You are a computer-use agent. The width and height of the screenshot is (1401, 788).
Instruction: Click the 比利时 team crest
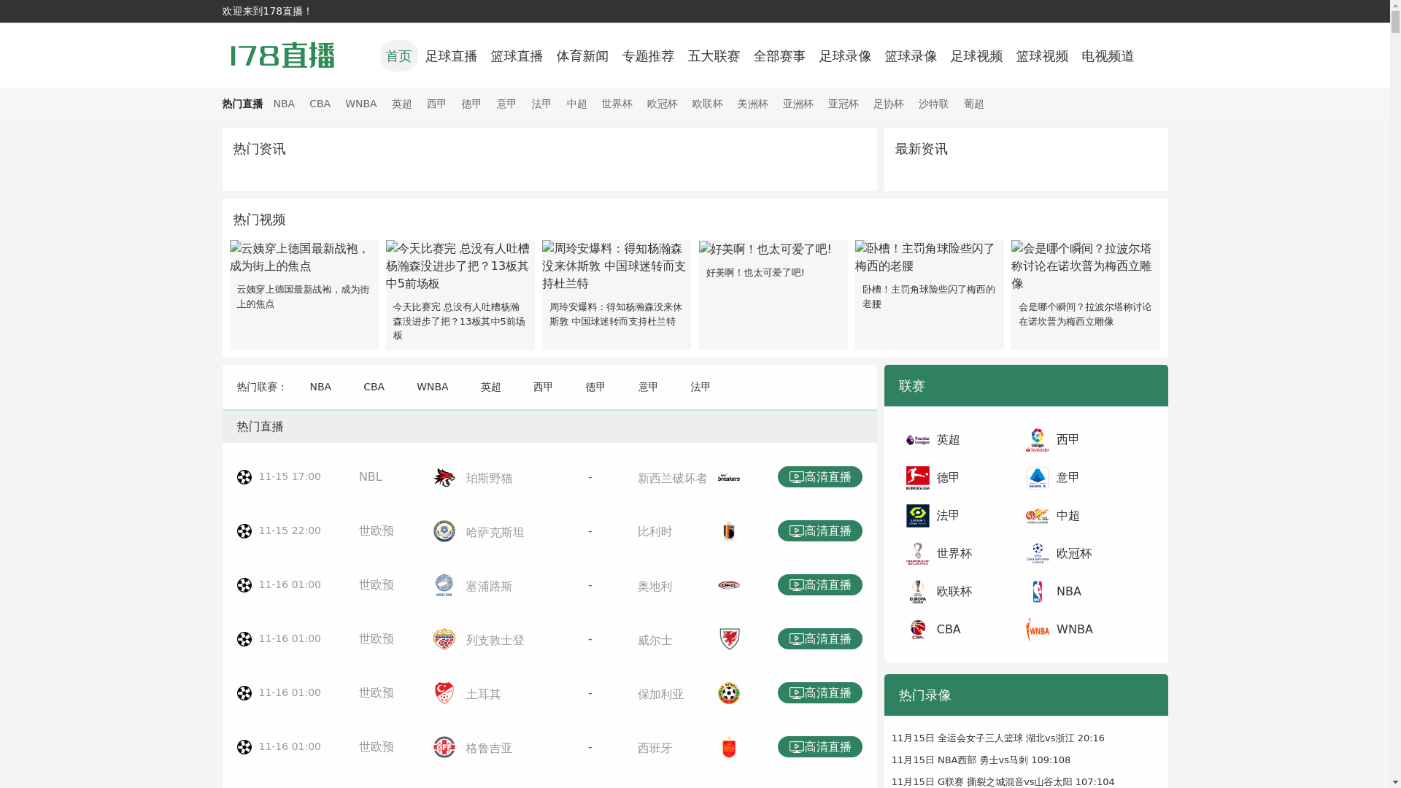coord(729,531)
